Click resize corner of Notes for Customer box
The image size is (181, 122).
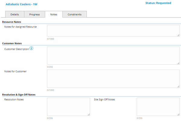[x=178, y=86]
